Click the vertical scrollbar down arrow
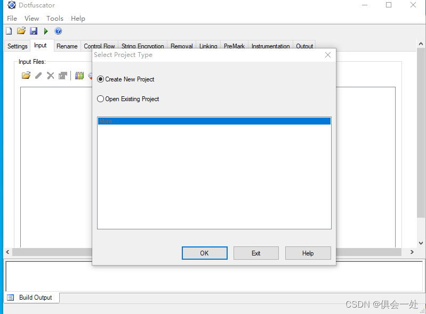 pos(421,243)
